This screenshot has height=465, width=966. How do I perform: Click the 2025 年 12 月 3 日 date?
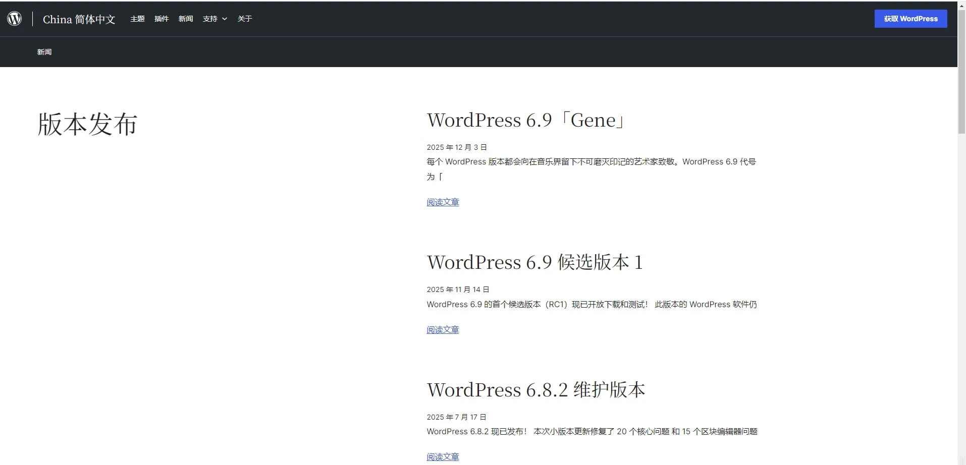[x=457, y=147]
